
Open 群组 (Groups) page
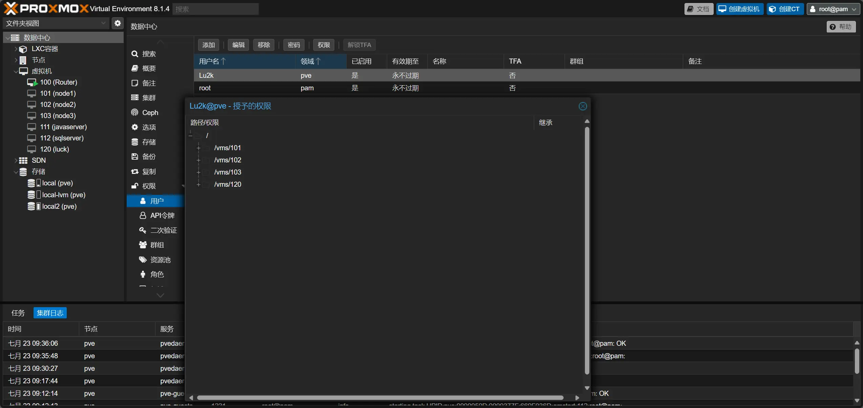tap(157, 245)
